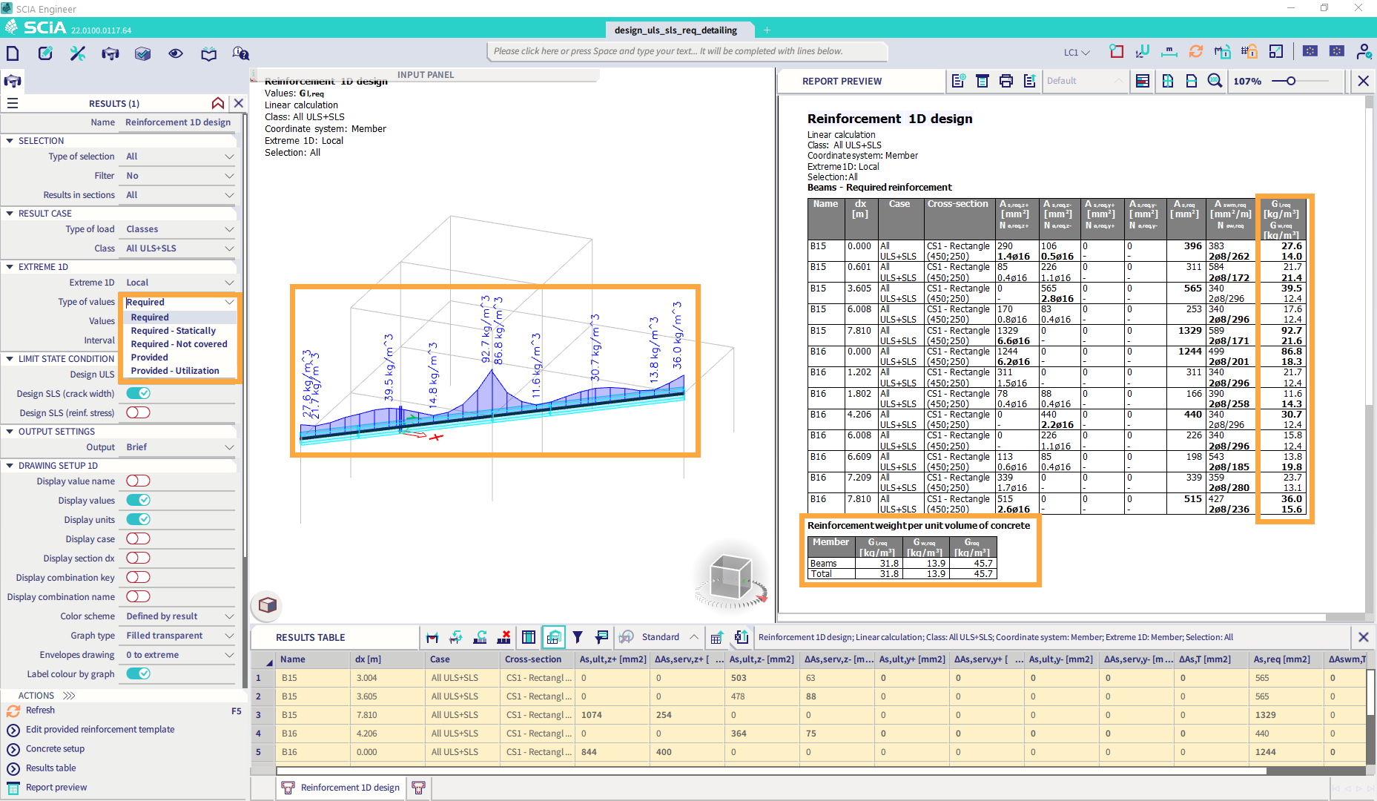1377x801 pixels.
Task: Open the zoom magnifier in Report Preview toolbar
Action: click(x=1215, y=81)
